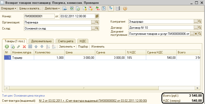The image size is (205, 104).
Task: Open help with the question mark icon
Action: click(x=125, y=8)
